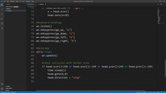Open the Search view in activity bar
This screenshot has height=93, width=166.
point(2,9)
